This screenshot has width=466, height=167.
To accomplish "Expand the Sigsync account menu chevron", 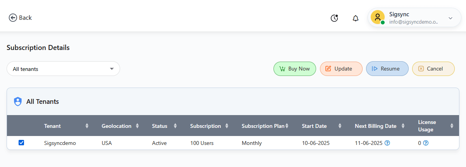I will point(451,18).
